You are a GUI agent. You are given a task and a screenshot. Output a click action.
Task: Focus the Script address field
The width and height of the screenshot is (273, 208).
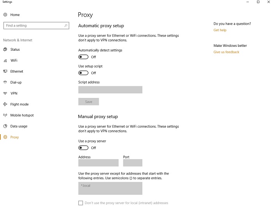point(110,90)
